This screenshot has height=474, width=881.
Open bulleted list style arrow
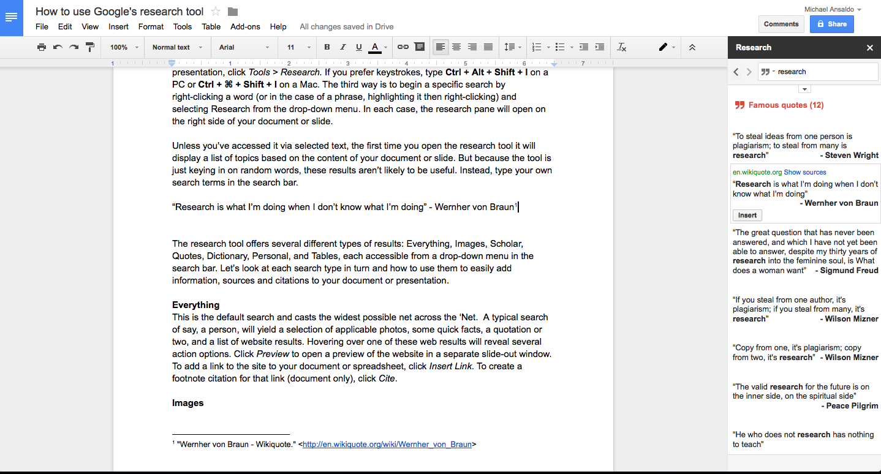click(x=571, y=47)
